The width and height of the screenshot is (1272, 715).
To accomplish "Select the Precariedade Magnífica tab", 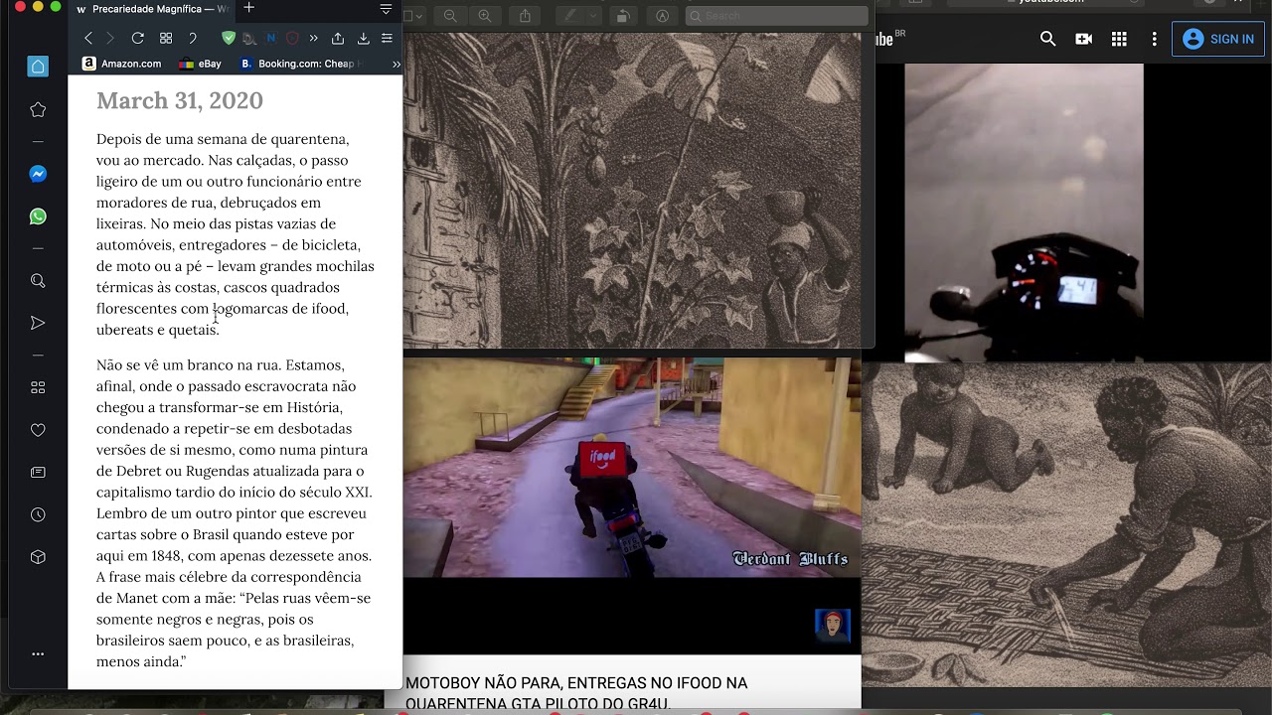I will point(152,9).
